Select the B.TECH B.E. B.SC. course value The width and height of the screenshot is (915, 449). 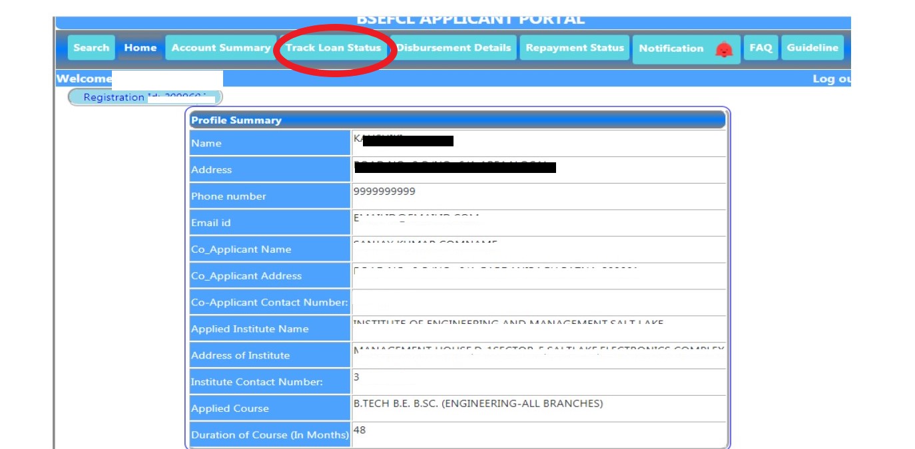[478, 404]
